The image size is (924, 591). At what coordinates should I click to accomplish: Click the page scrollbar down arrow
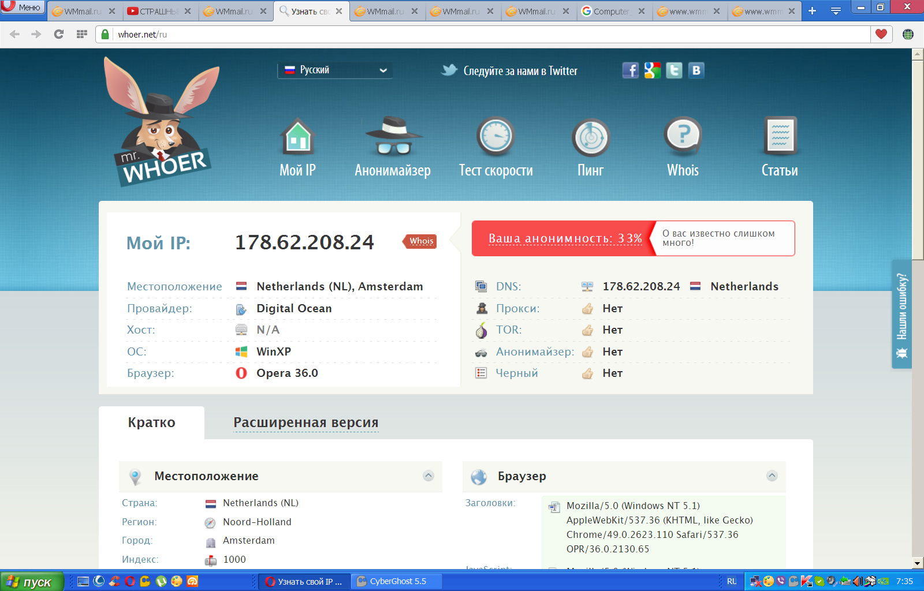coord(917,563)
